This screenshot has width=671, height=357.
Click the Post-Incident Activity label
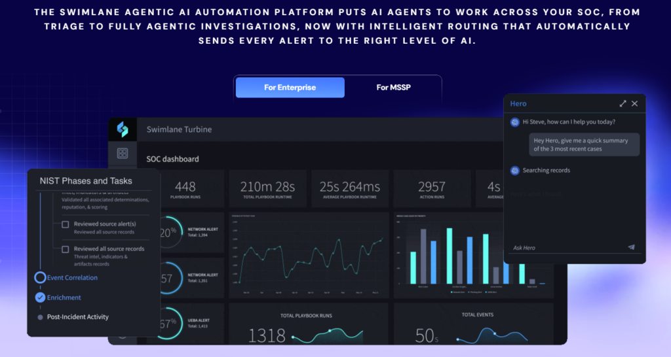78,317
